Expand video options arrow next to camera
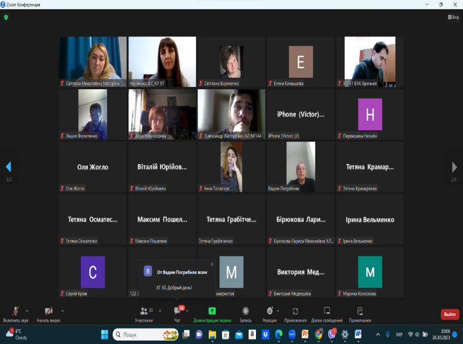Screen dimensions: 463x344 [63, 310]
